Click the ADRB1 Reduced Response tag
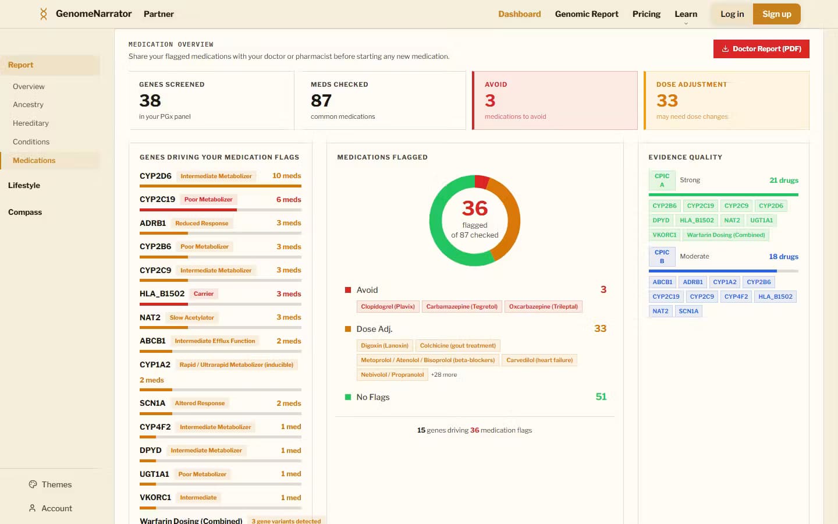The height and width of the screenshot is (524, 838). (202, 224)
